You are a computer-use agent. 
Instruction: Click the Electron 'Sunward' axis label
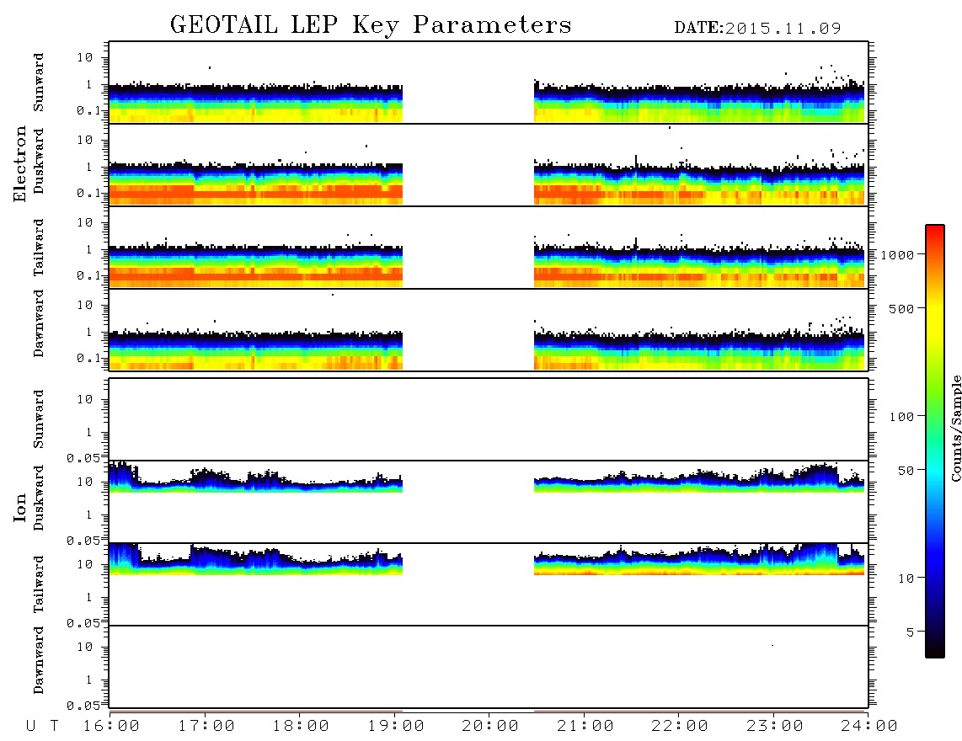click(x=39, y=83)
